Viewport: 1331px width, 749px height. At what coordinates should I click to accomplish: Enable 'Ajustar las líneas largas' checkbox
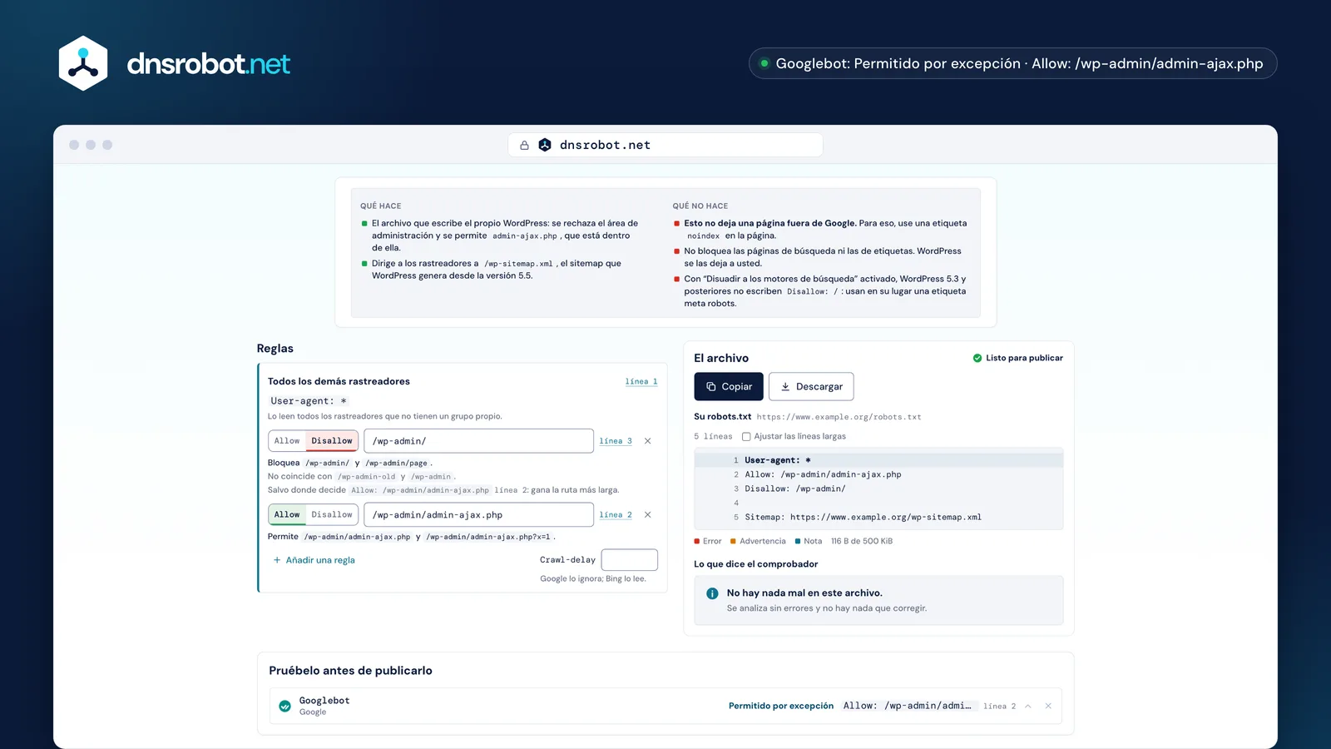746,436
